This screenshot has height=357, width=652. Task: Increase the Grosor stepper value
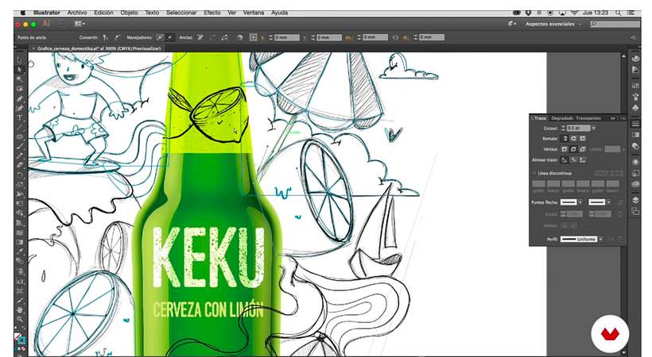tap(564, 127)
